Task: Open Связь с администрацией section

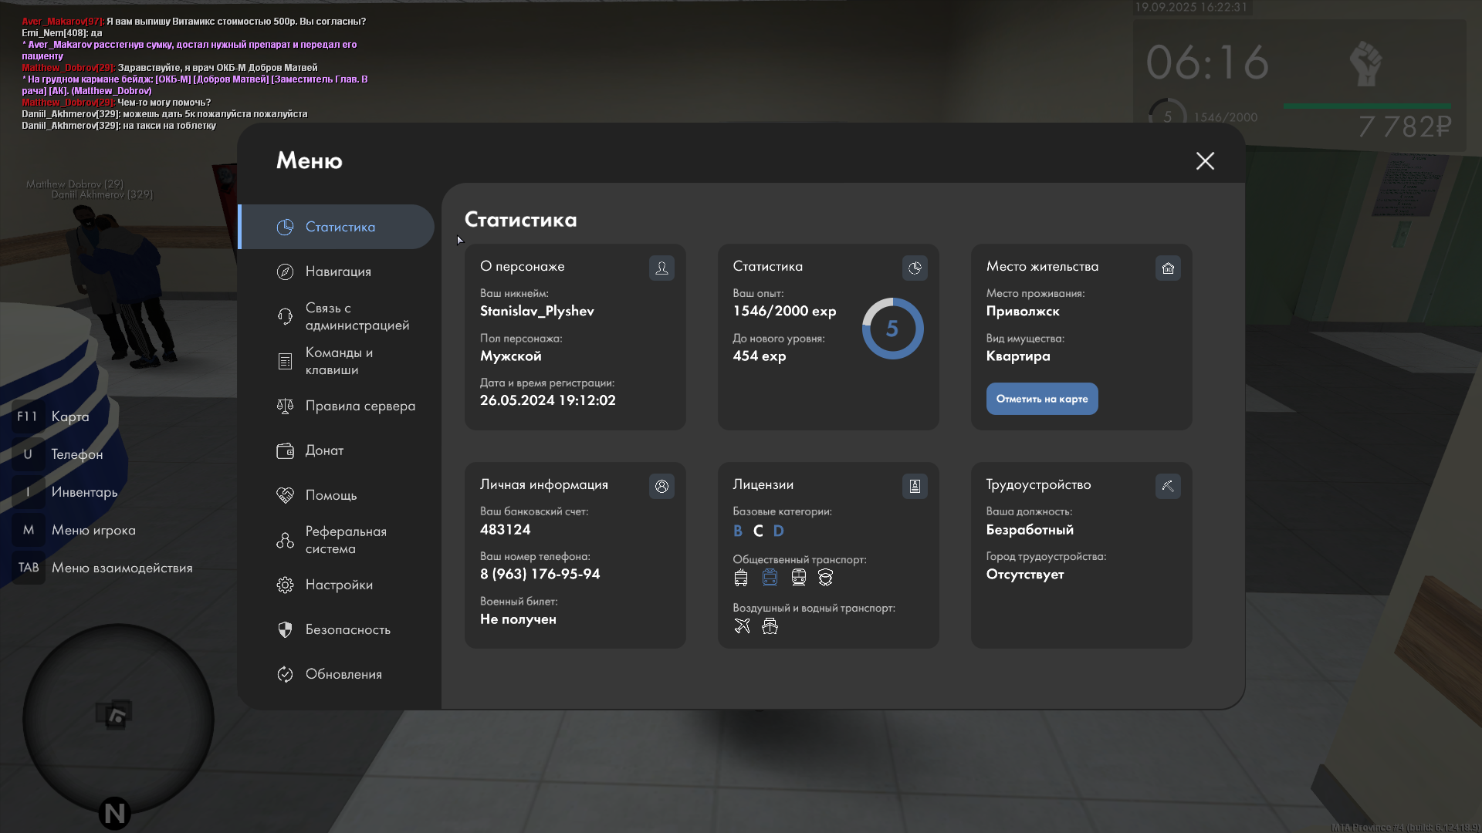Action: pyautogui.click(x=357, y=316)
